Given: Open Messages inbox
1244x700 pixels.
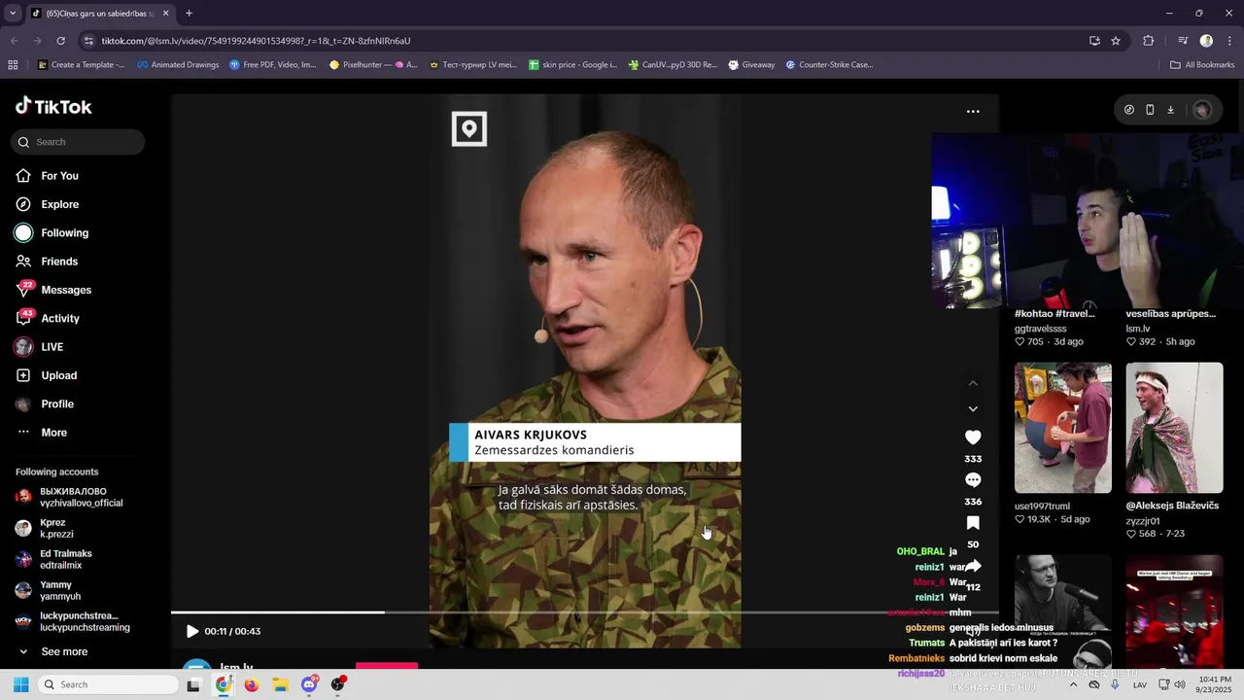Looking at the screenshot, I should pos(66,290).
